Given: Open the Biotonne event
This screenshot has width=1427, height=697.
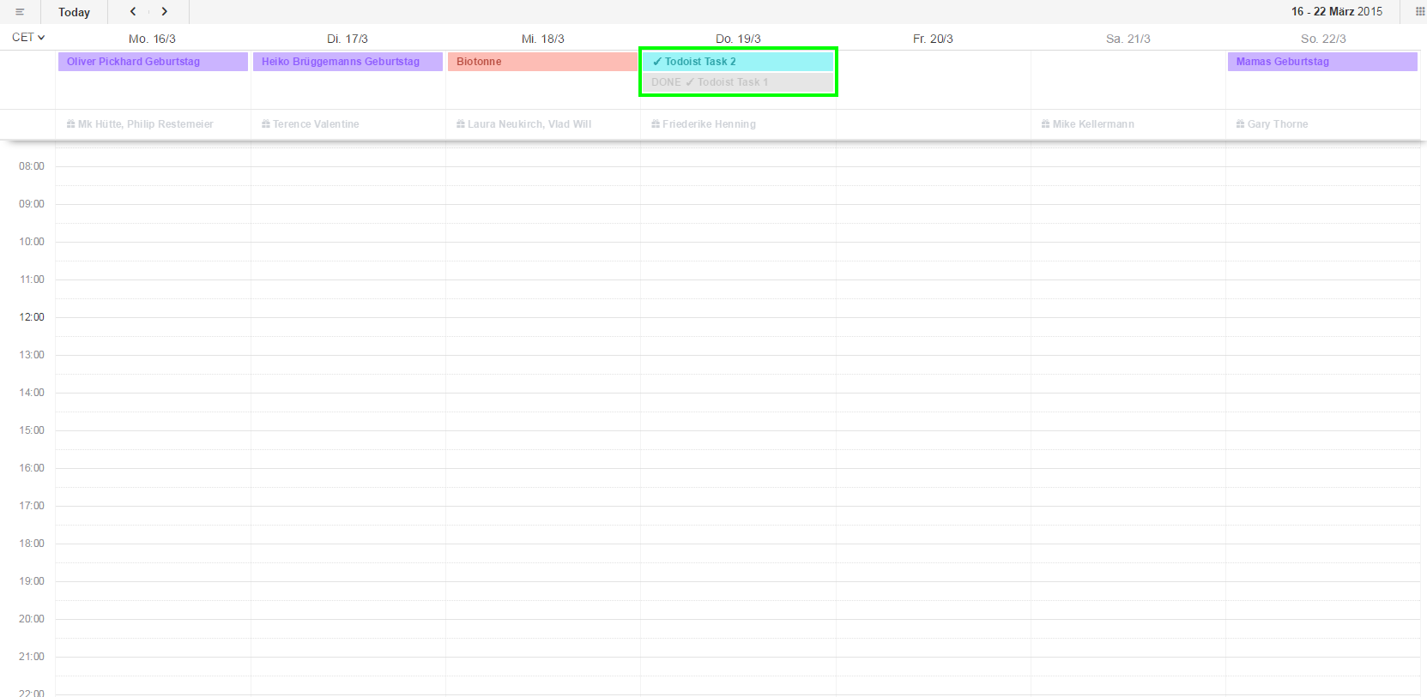Looking at the screenshot, I should pos(542,62).
